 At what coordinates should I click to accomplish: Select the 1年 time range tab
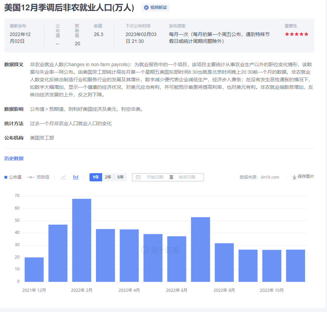[96, 177]
